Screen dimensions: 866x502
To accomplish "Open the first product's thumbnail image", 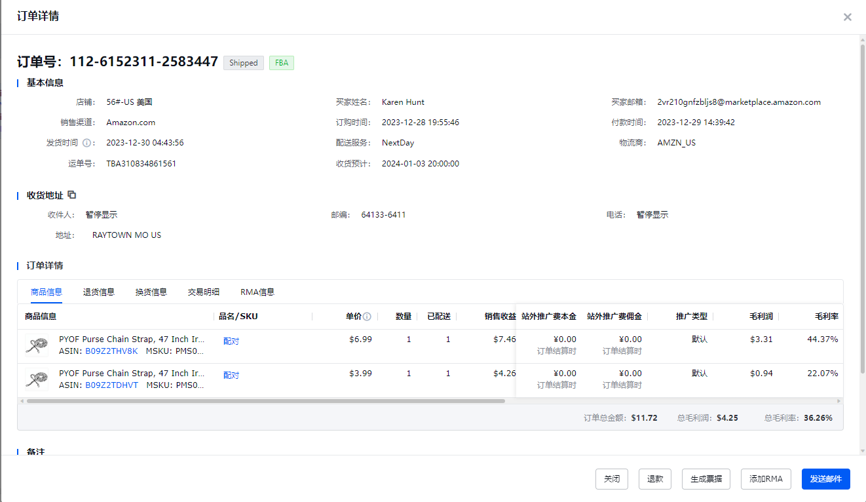I will tap(37, 345).
